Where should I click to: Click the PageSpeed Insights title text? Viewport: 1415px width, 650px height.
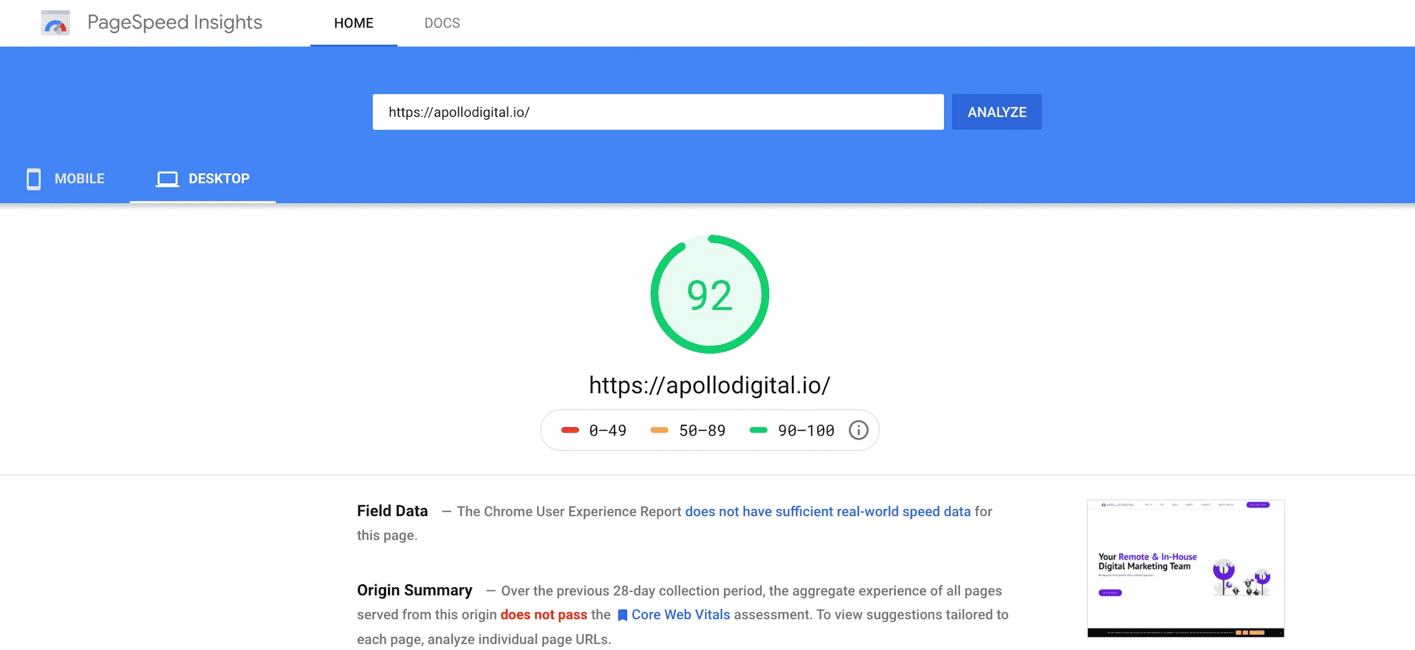tap(175, 23)
